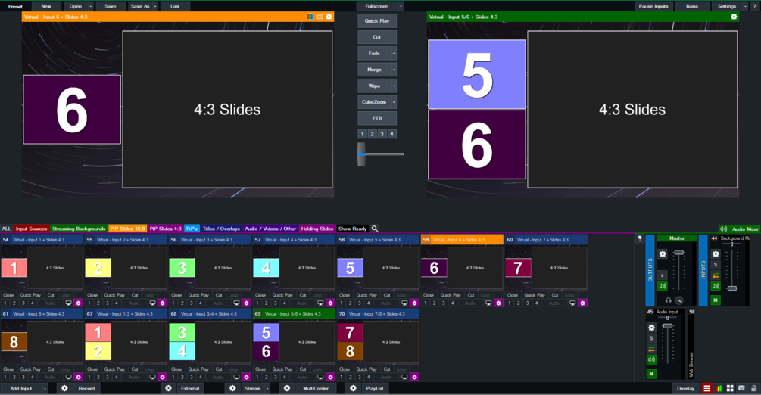Show the audio meters bar-graph icon
The image size is (761, 395).
click(719, 389)
